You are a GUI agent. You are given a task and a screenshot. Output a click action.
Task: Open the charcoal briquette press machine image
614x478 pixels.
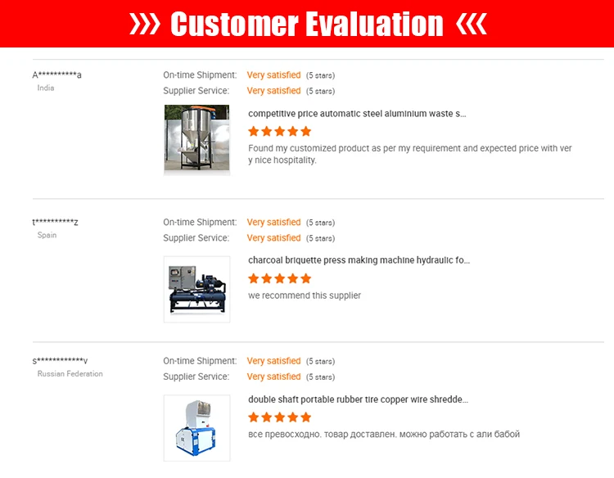pos(197,289)
